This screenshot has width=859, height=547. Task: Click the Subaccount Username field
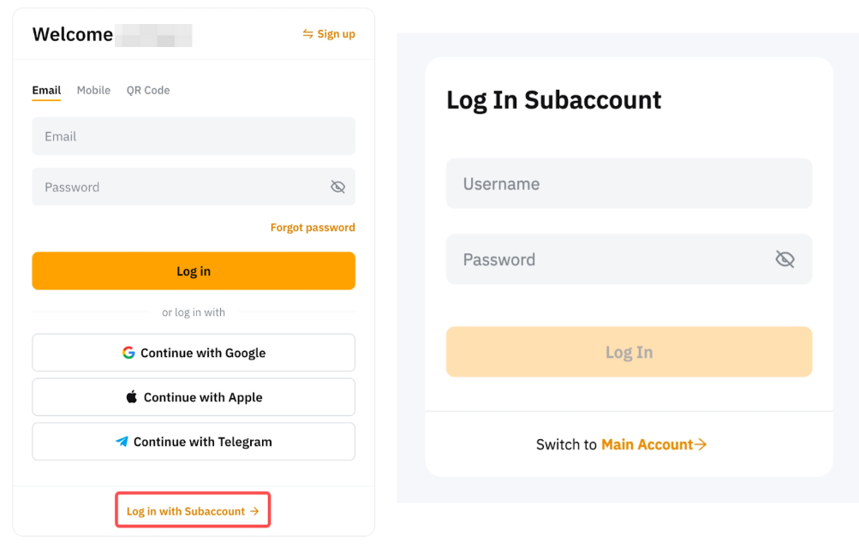click(629, 183)
